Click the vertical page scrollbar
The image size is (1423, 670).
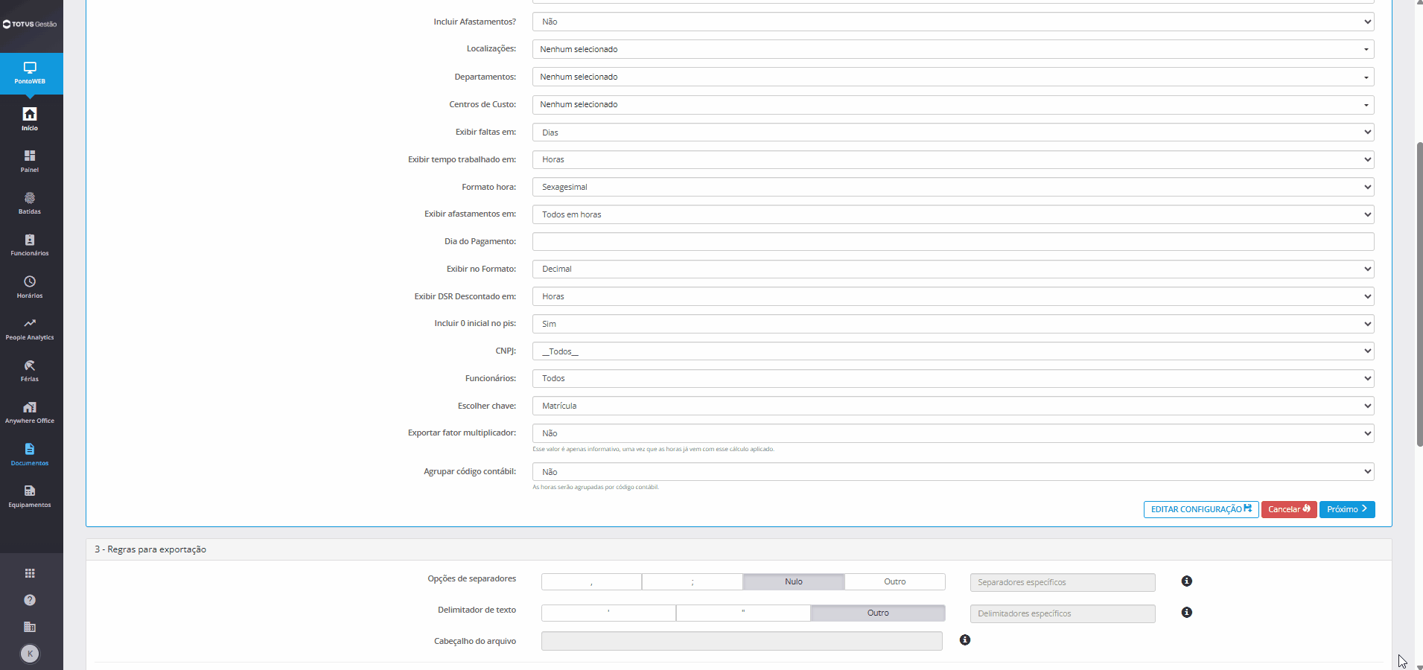tap(1419, 295)
